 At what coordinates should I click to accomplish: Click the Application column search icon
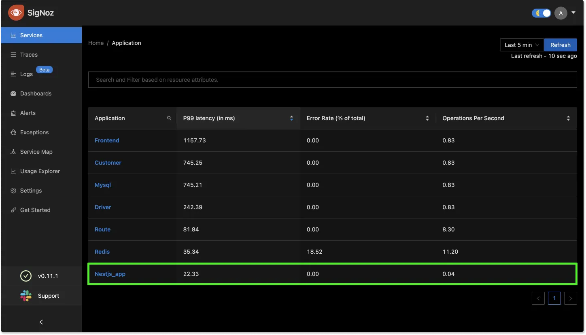(x=169, y=118)
